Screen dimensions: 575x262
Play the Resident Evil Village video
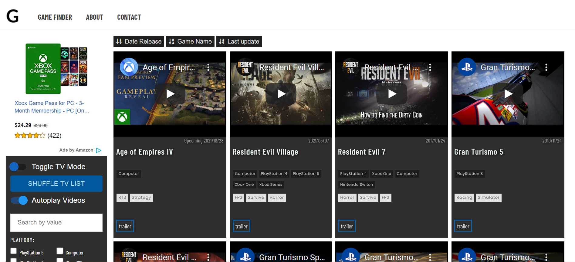click(x=281, y=94)
